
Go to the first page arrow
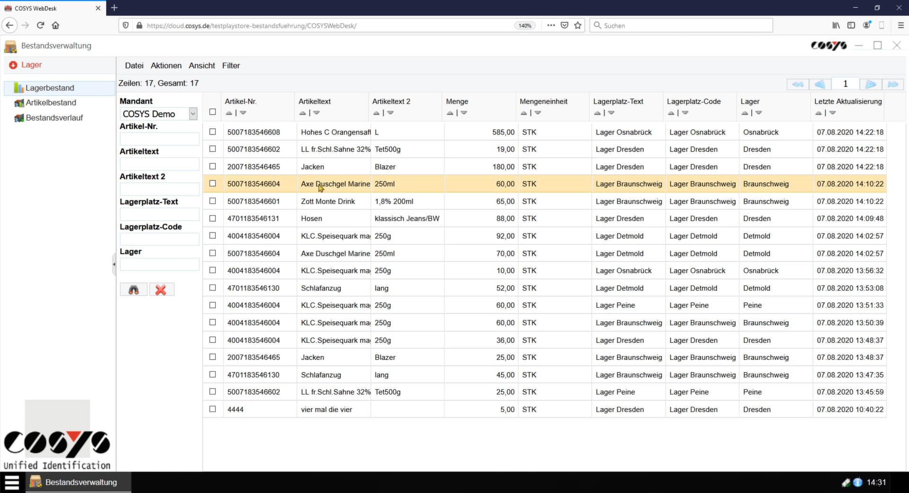click(798, 84)
